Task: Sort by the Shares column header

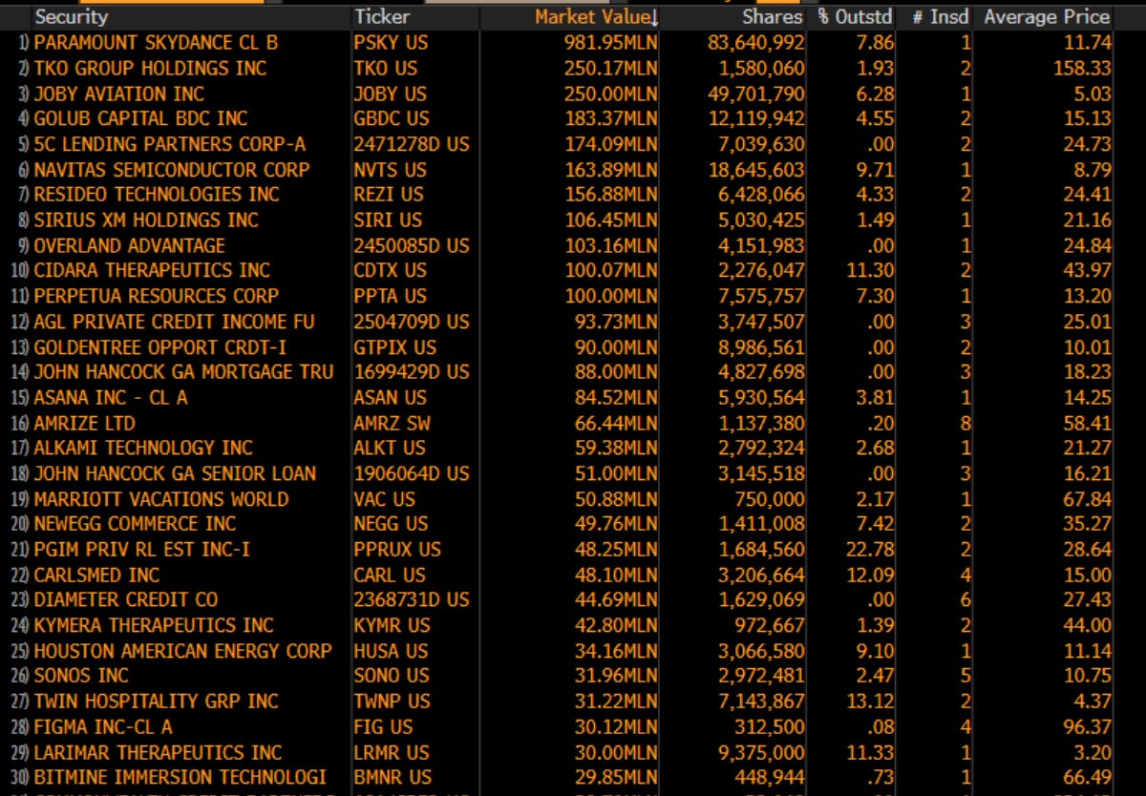Action: (x=773, y=17)
